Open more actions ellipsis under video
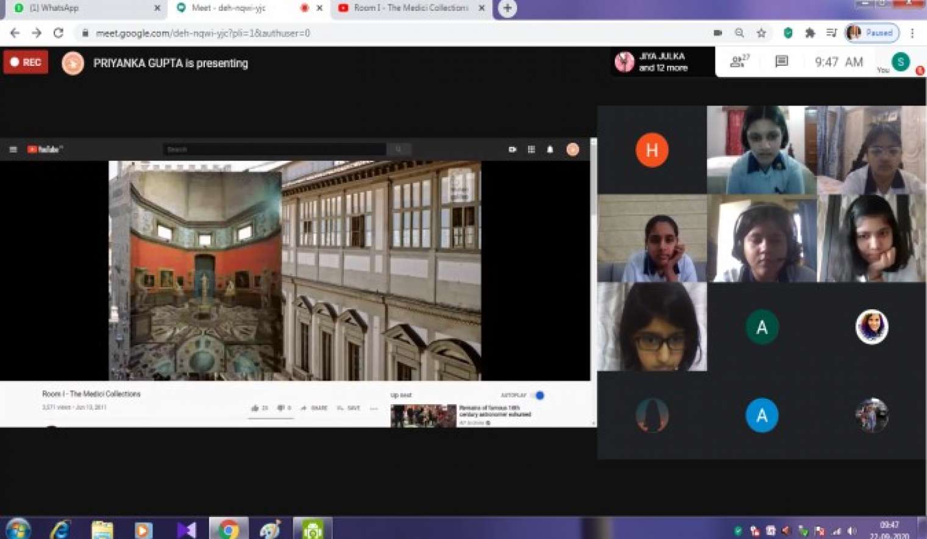Viewport: 927px width, 539px height. 374,408
